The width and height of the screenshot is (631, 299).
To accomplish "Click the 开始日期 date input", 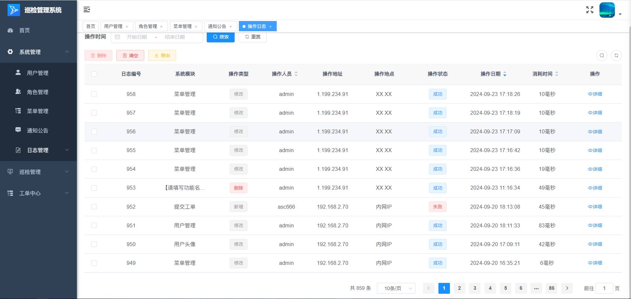I will pos(137,37).
